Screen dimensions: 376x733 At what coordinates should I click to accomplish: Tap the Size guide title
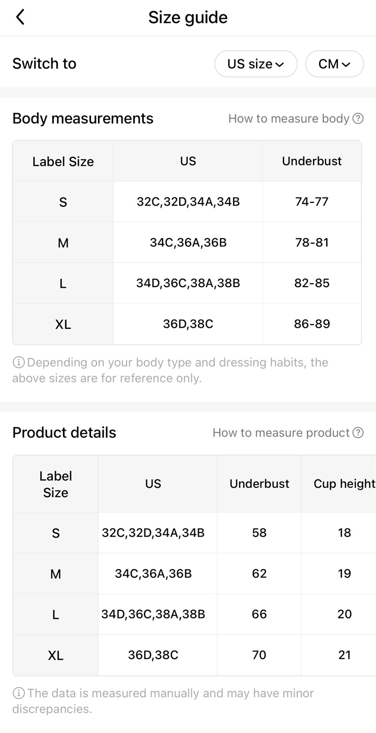click(x=188, y=17)
